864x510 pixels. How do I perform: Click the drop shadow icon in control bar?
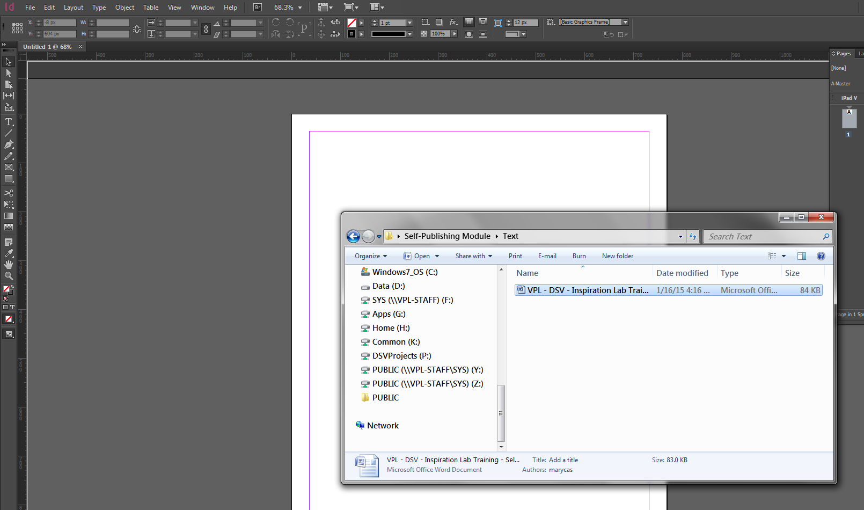[439, 22]
